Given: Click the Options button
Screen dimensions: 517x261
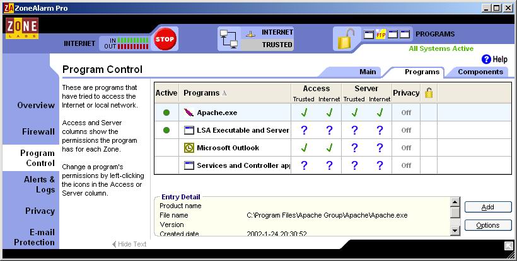Looking at the screenshot, I should pyautogui.click(x=488, y=225).
